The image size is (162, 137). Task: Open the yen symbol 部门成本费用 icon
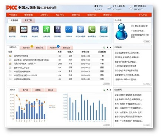[x=80, y=29]
